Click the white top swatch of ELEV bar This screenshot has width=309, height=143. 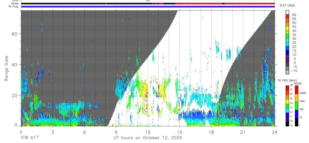click(x=287, y=12)
